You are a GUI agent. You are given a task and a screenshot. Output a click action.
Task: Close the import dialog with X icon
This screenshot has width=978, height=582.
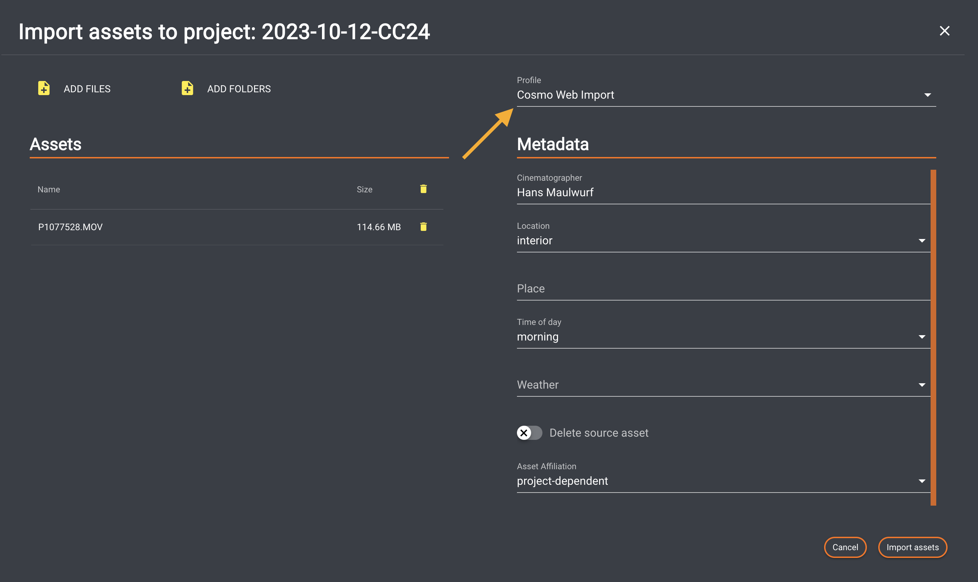[x=944, y=31]
